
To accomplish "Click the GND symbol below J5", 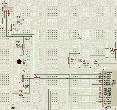I will click(2, 25).
